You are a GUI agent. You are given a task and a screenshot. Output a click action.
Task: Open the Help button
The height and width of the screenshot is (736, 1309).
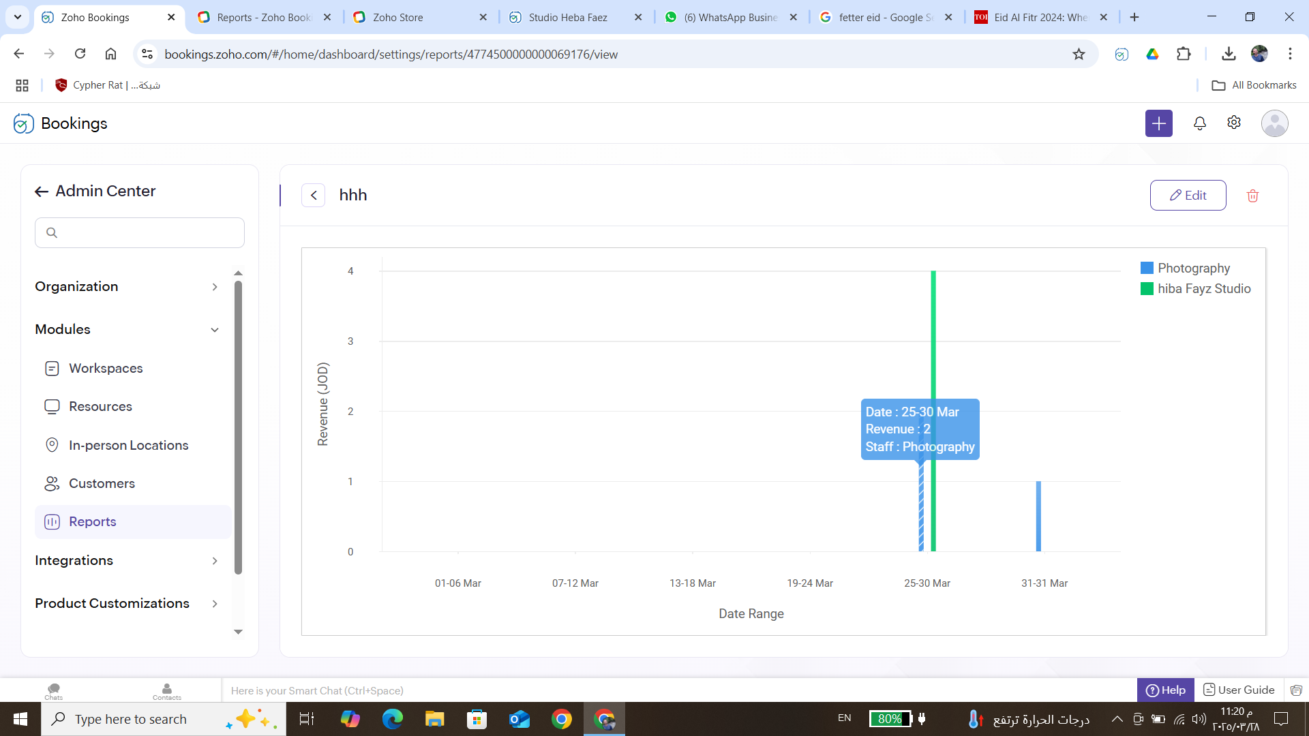[1165, 690]
